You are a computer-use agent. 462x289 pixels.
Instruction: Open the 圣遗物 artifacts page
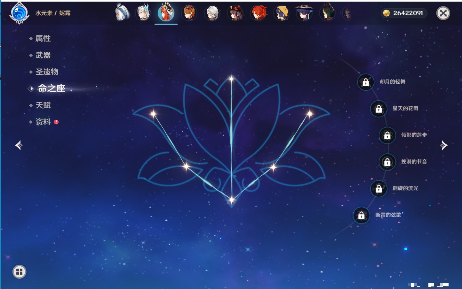point(47,72)
